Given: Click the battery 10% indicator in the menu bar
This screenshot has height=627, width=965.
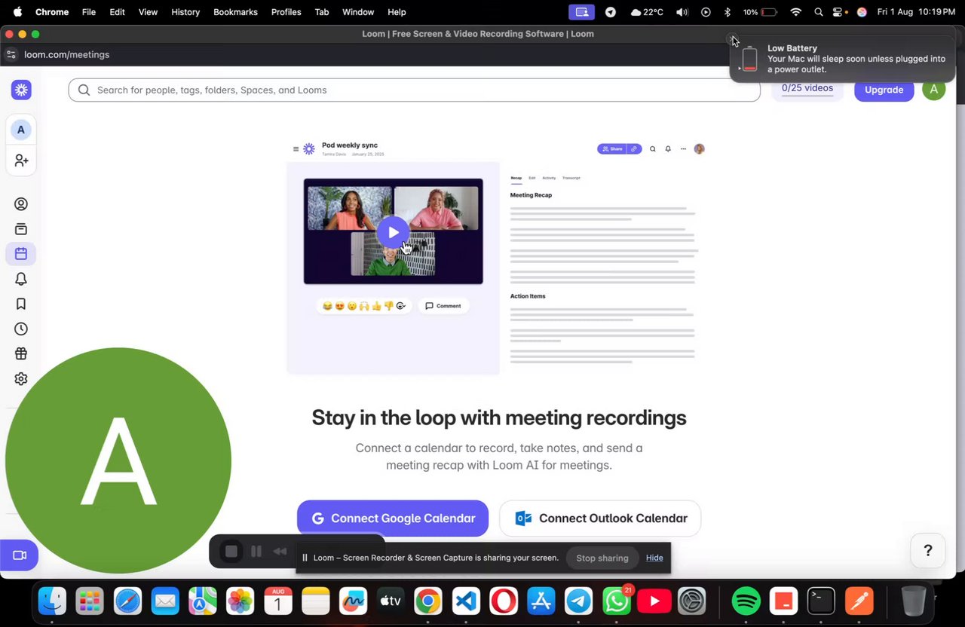Looking at the screenshot, I should [x=759, y=12].
